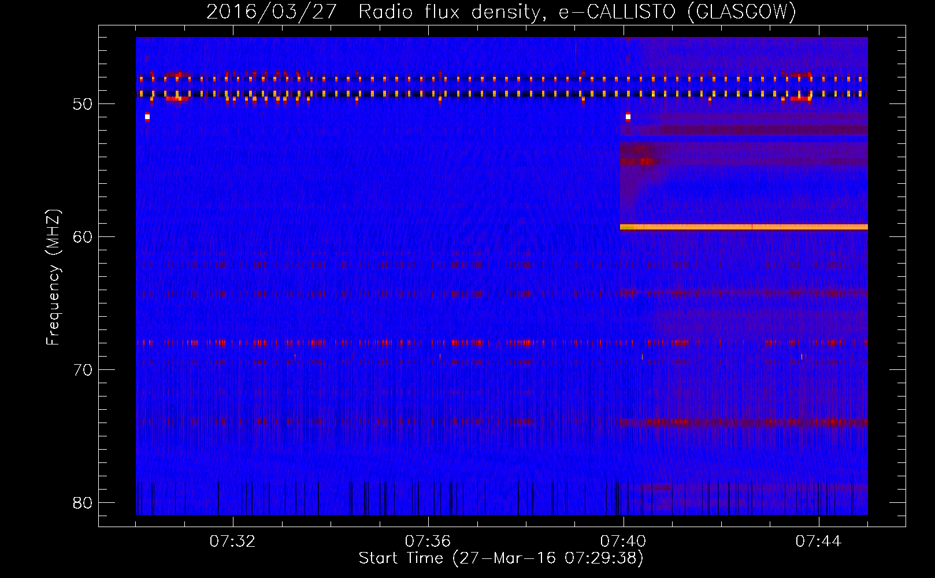Click the 70 frequency tick label
The height and width of the screenshot is (578, 935).
pos(83,370)
